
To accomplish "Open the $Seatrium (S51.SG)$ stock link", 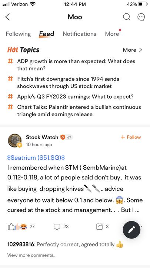I will [x=36, y=157].
